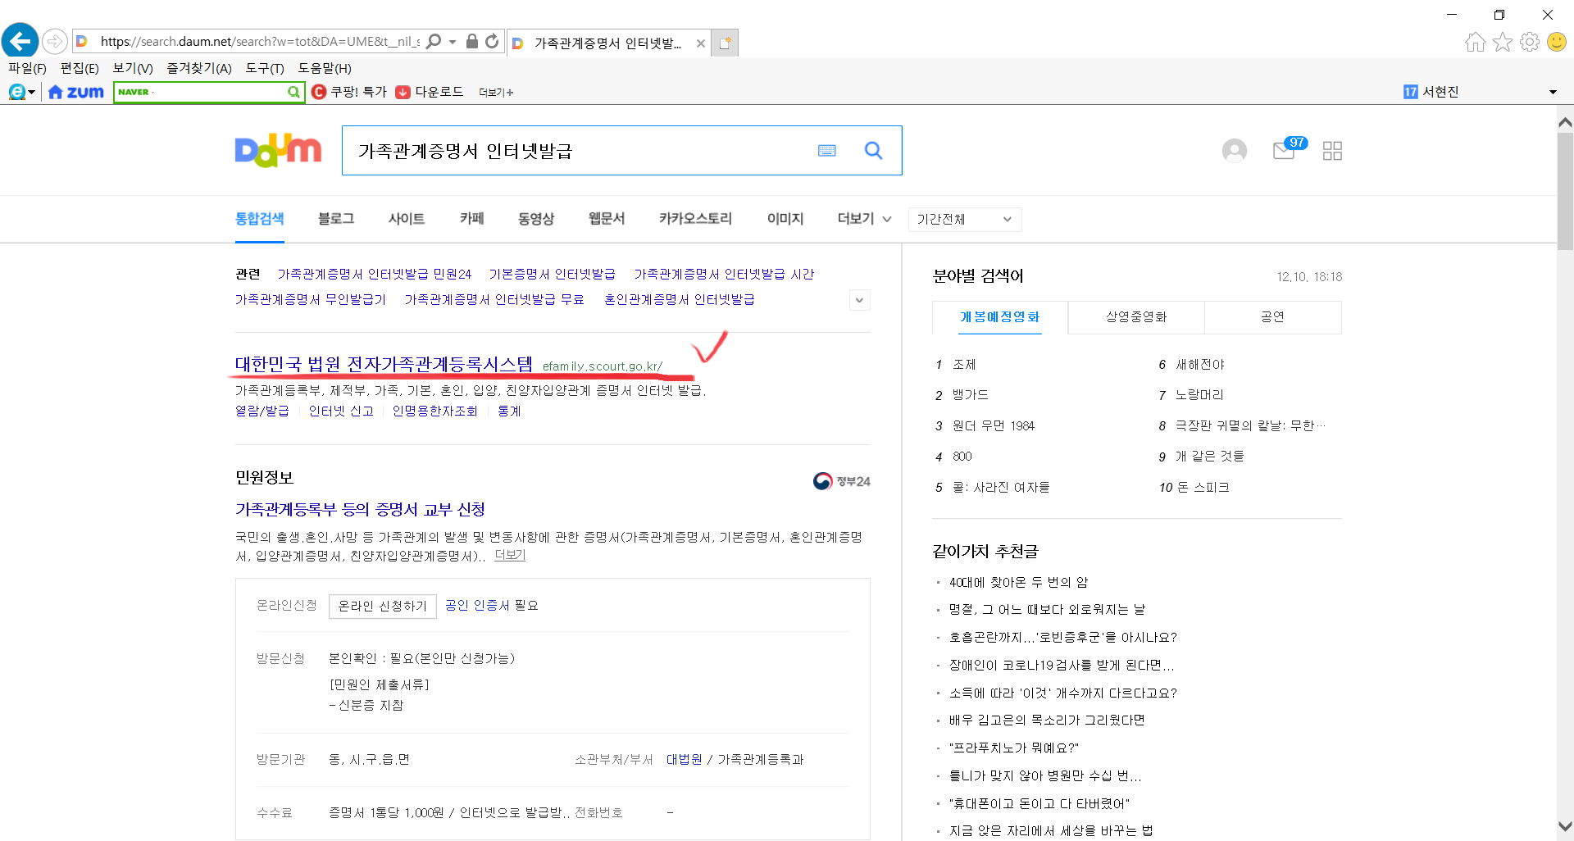This screenshot has width=1574, height=841.
Task: Select the 개봉예정영화 tab
Action: click(x=1000, y=317)
